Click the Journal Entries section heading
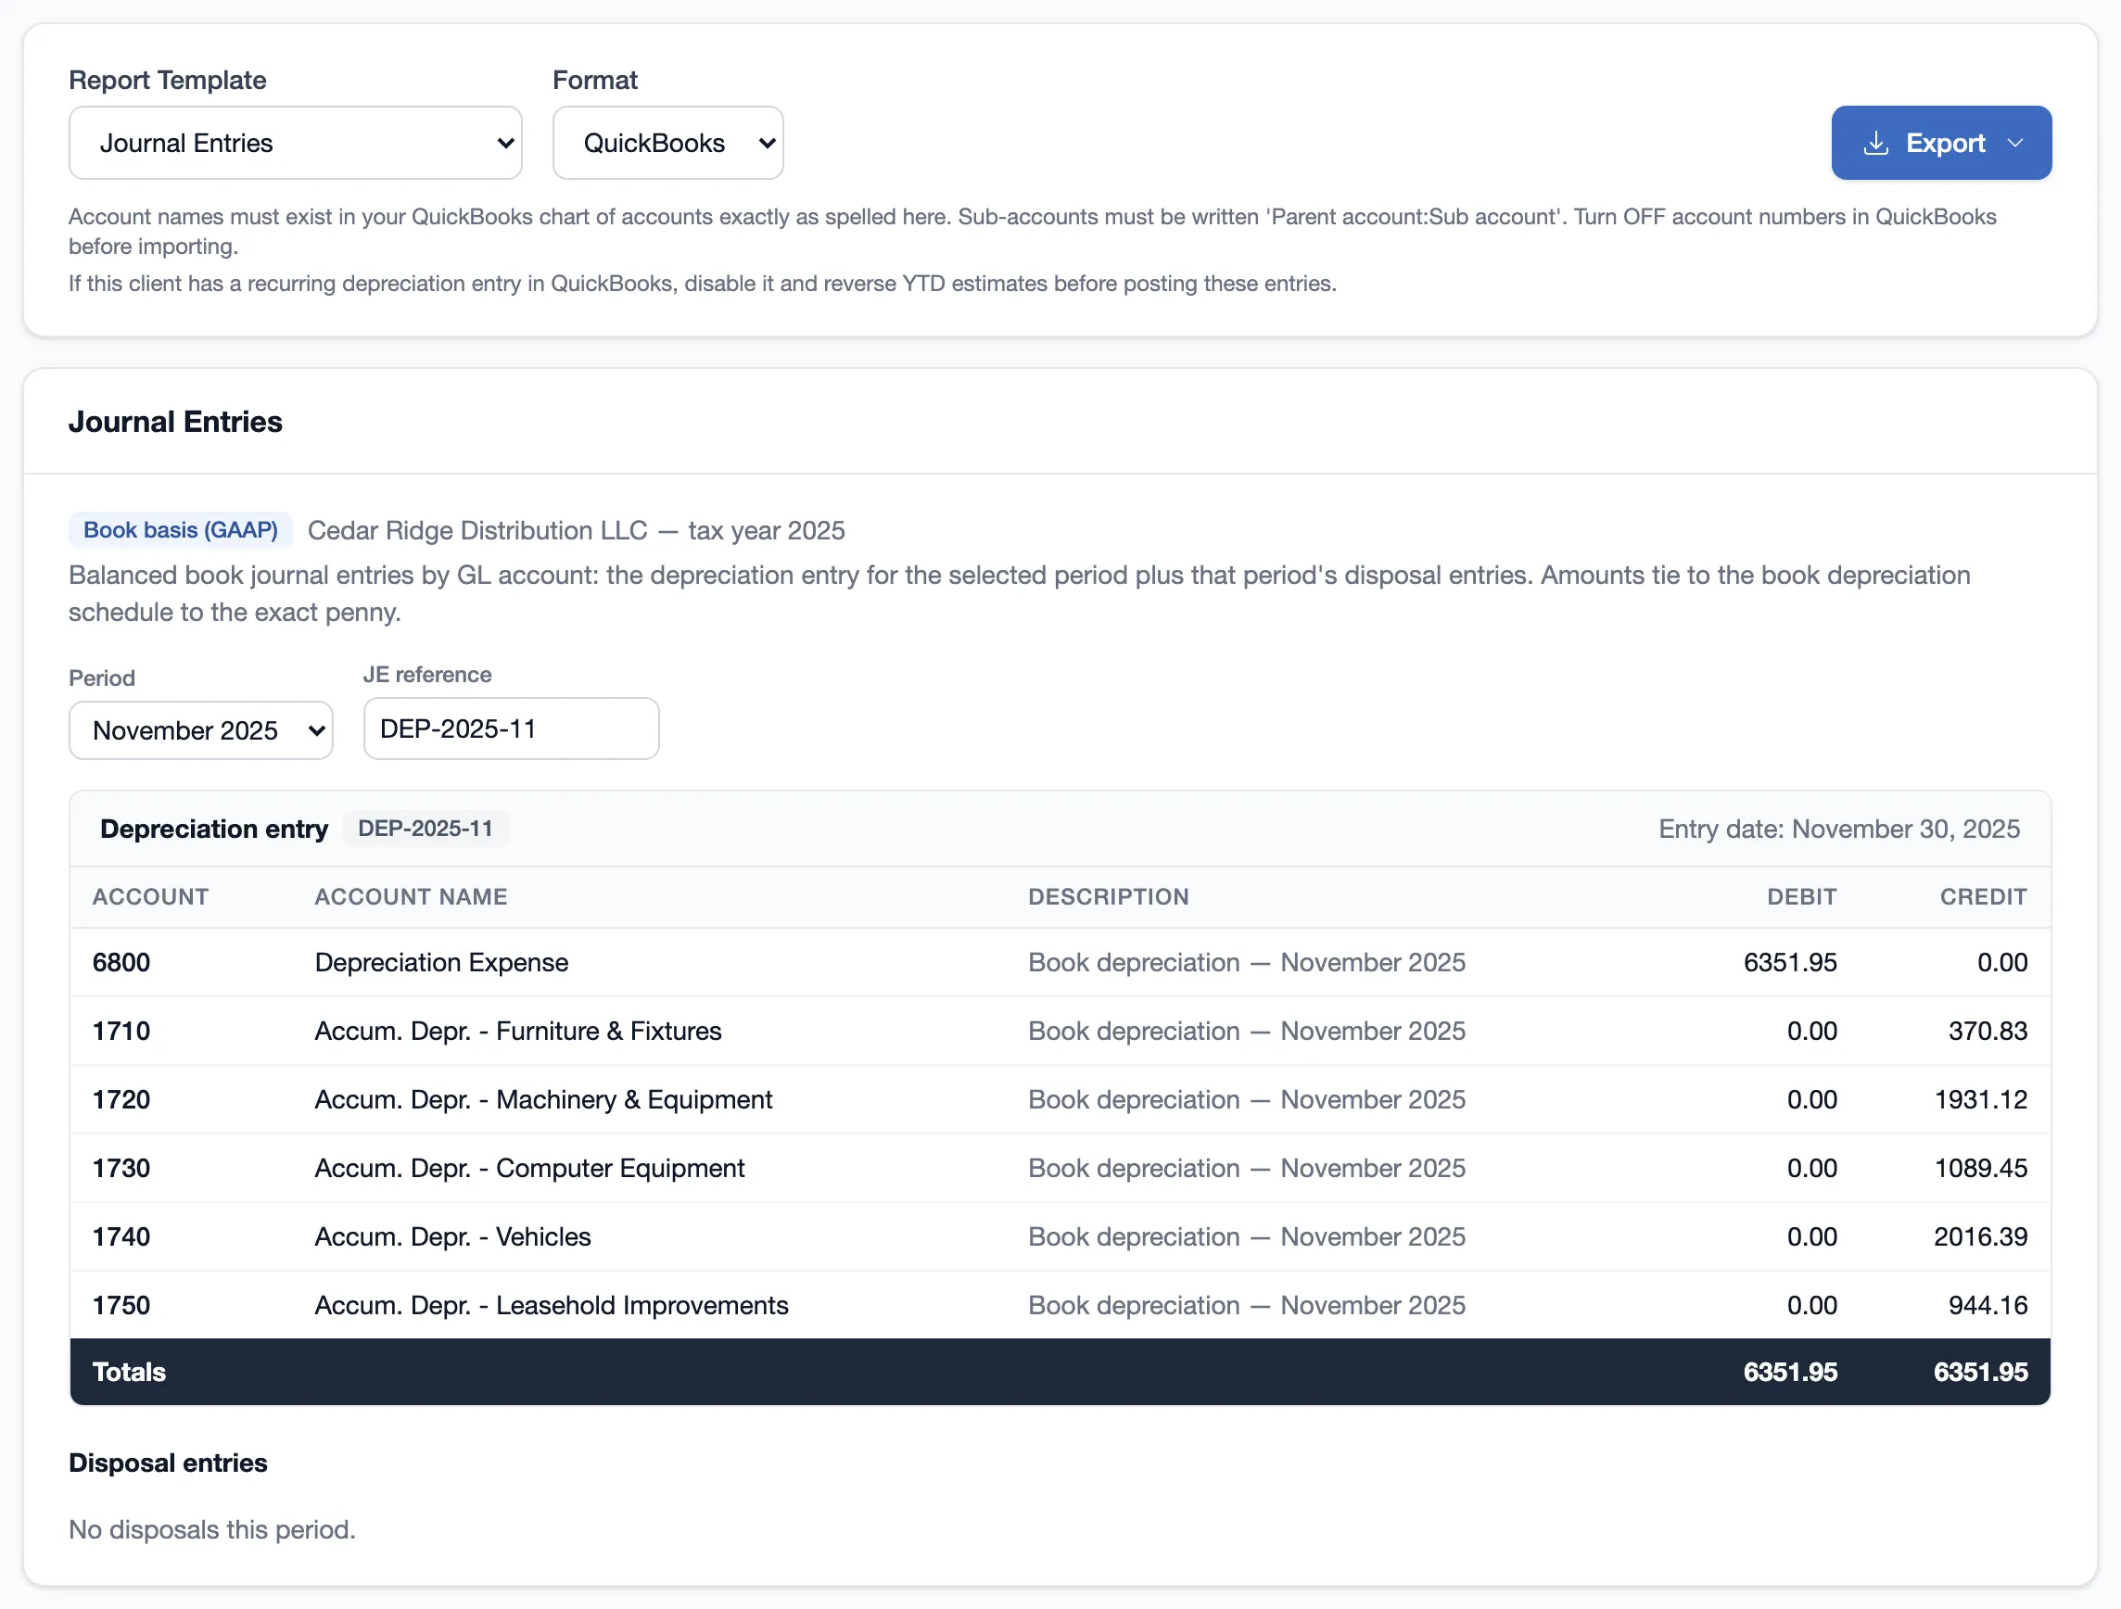This screenshot has width=2121, height=1609. click(175, 422)
